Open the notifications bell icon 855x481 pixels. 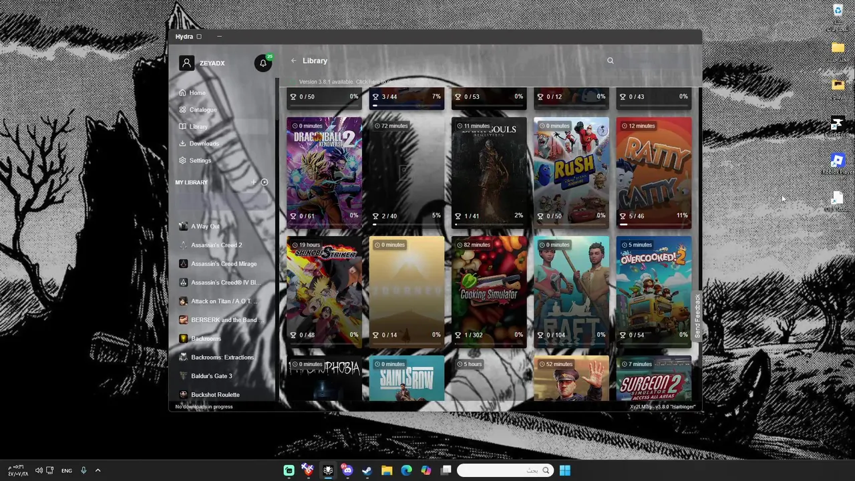pyautogui.click(x=263, y=63)
